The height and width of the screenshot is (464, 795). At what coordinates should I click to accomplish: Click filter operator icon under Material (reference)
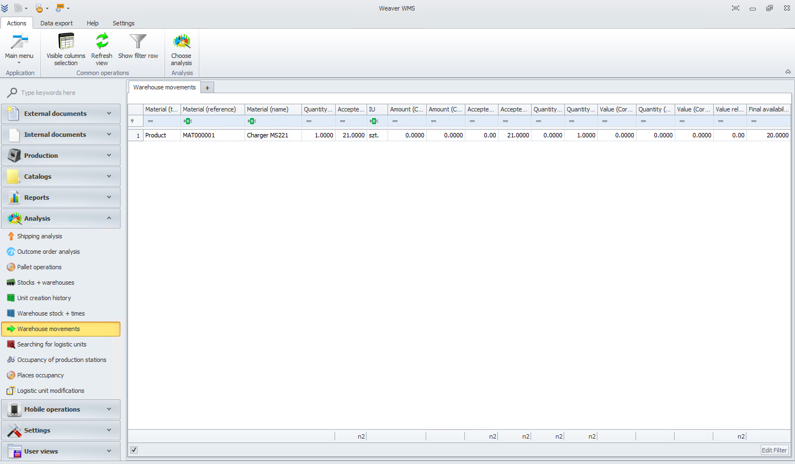188,121
